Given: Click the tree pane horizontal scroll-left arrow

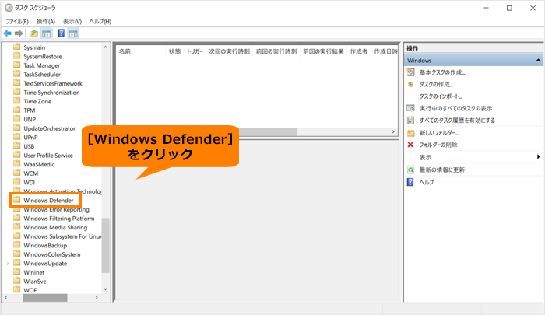Looking at the screenshot, I should click(x=5, y=298).
